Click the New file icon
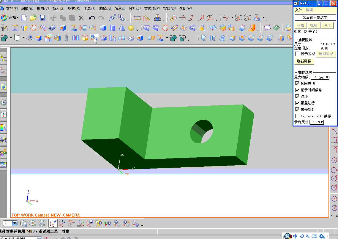The width and height of the screenshot is (338, 239). click(x=24, y=18)
